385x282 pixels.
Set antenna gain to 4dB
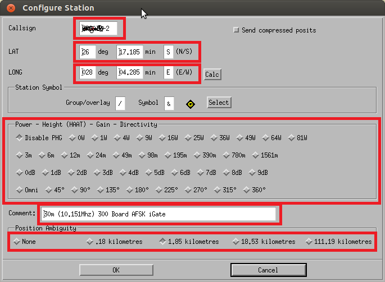(x=129, y=173)
